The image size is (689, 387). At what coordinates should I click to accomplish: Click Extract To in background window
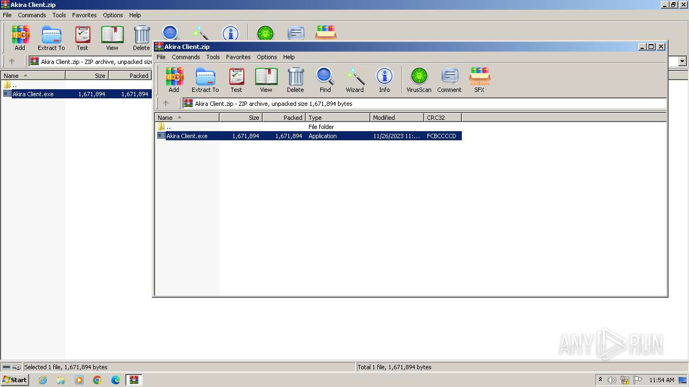point(51,38)
